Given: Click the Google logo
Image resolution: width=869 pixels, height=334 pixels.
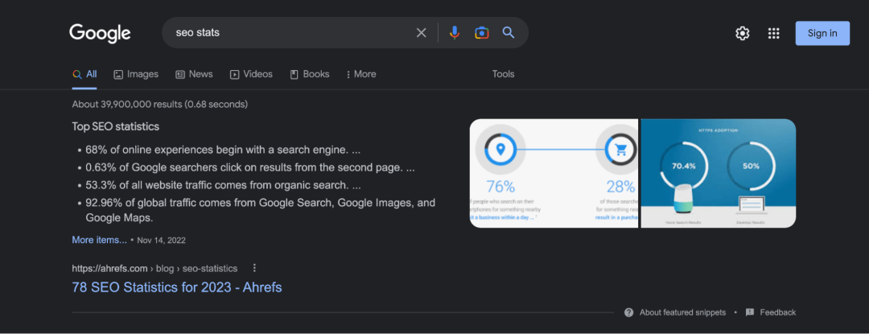Looking at the screenshot, I should tap(100, 33).
